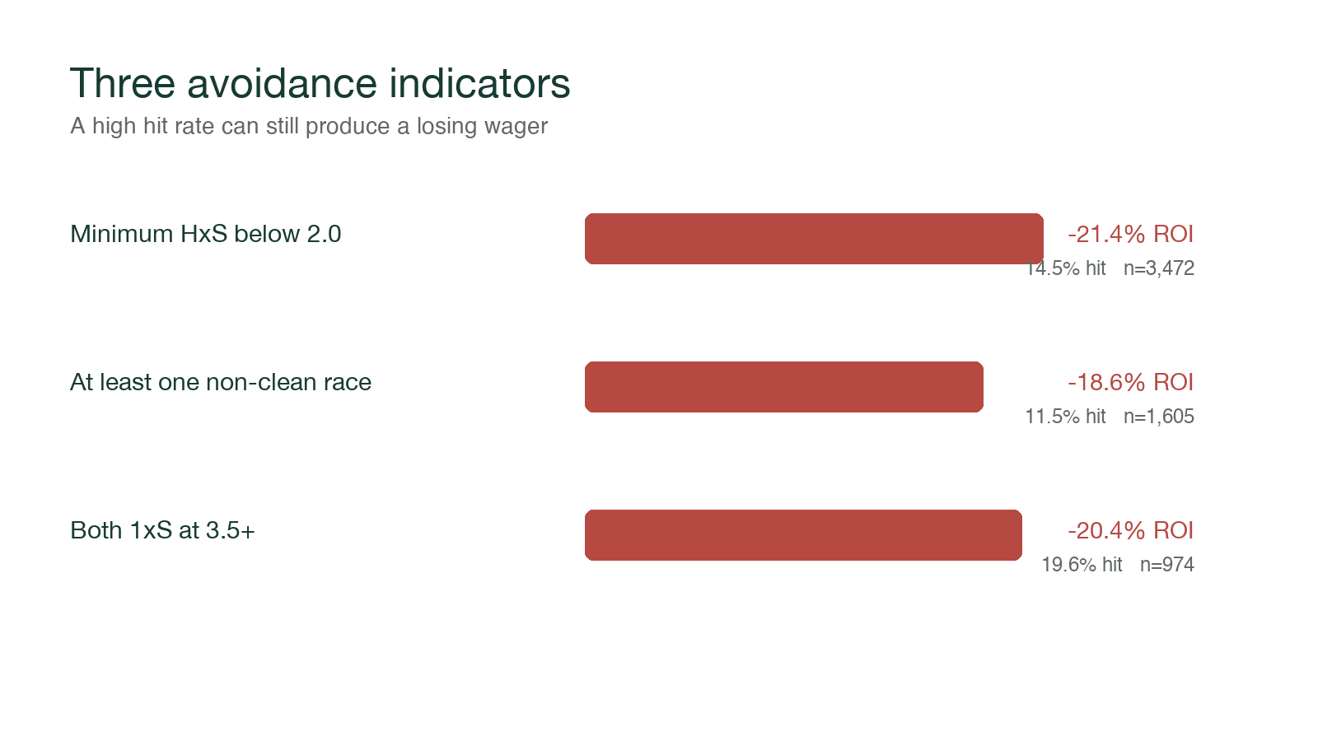Image resolution: width=1318 pixels, height=741 pixels.
Task: Select the '11.5% hit' text
Action: click(1065, 417)
